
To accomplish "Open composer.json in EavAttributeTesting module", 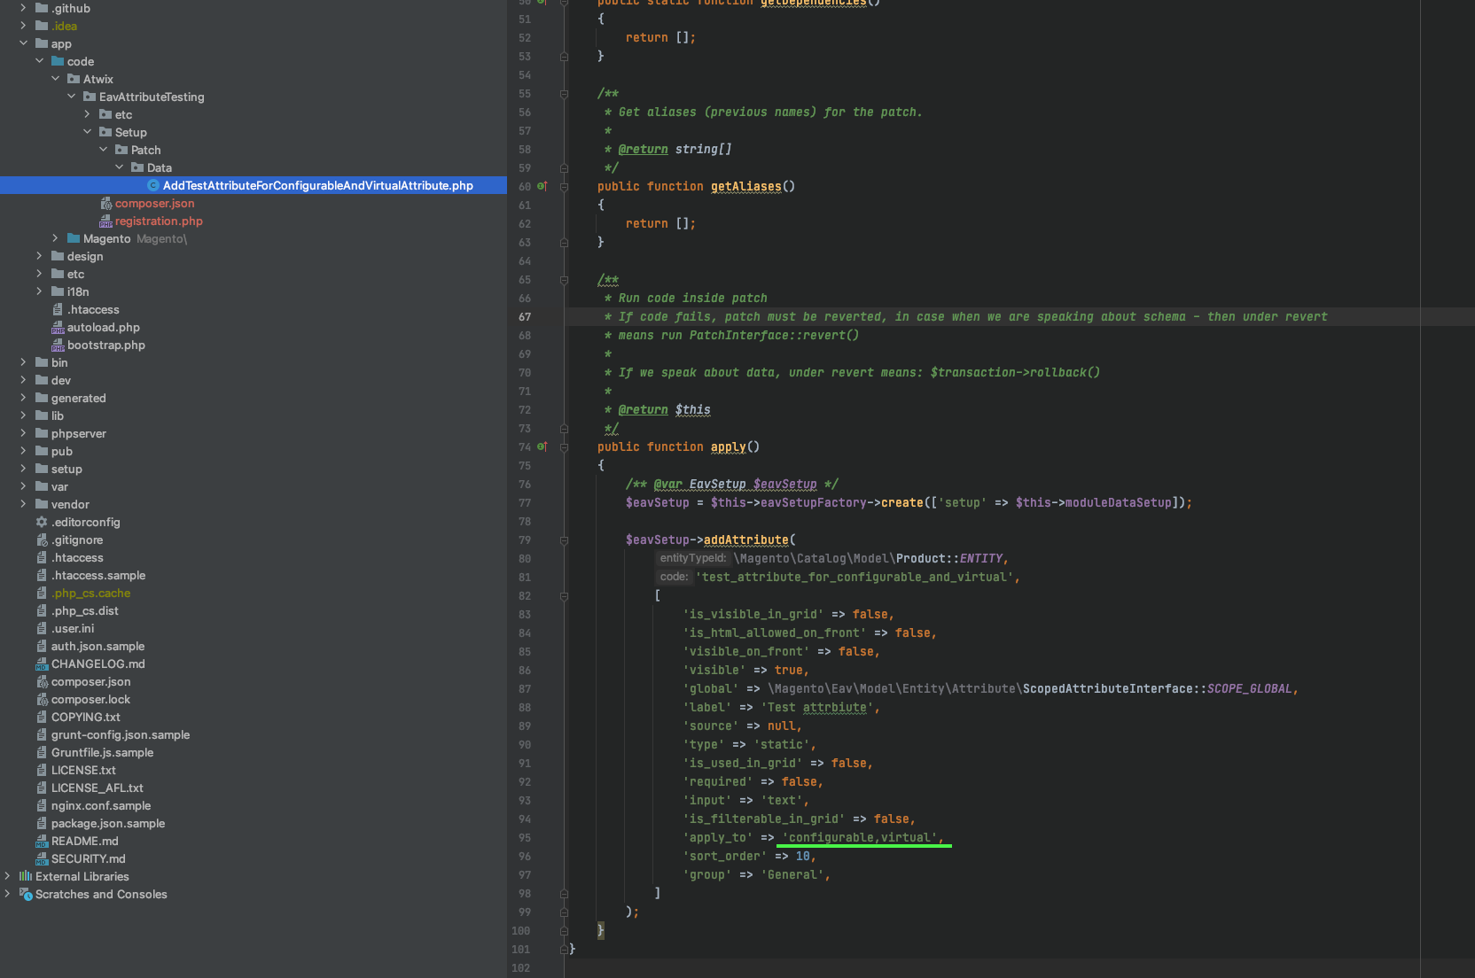I will pos(154,203).
